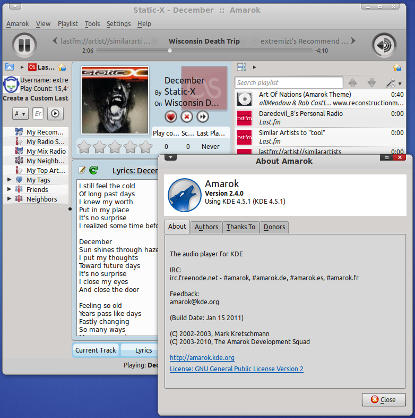Screen dimensions: 415x418
Task: Select My Mix Radio item
Action: click(x=36, y=152)
